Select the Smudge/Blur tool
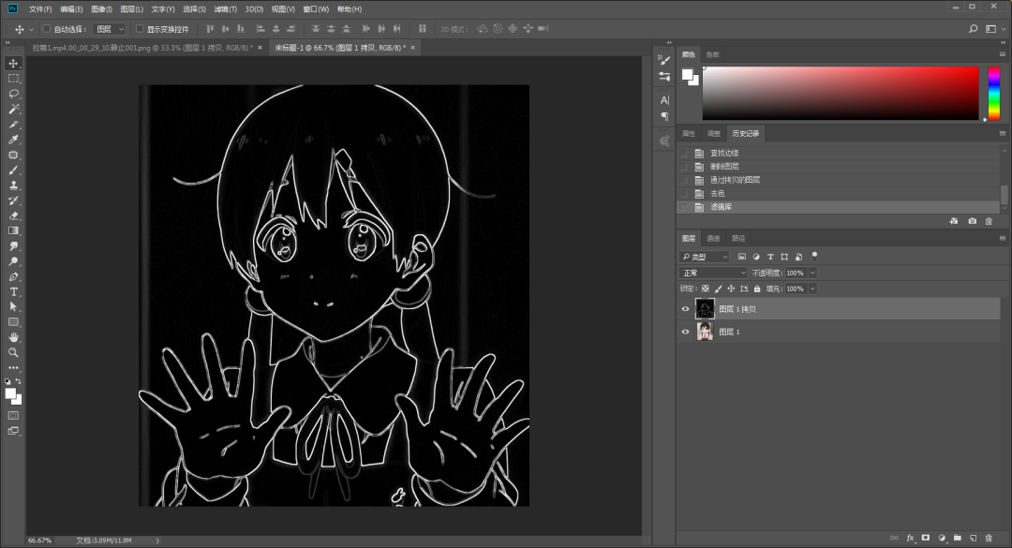The height and width of the screenshot is (548, 1012). tap(13, 246)
